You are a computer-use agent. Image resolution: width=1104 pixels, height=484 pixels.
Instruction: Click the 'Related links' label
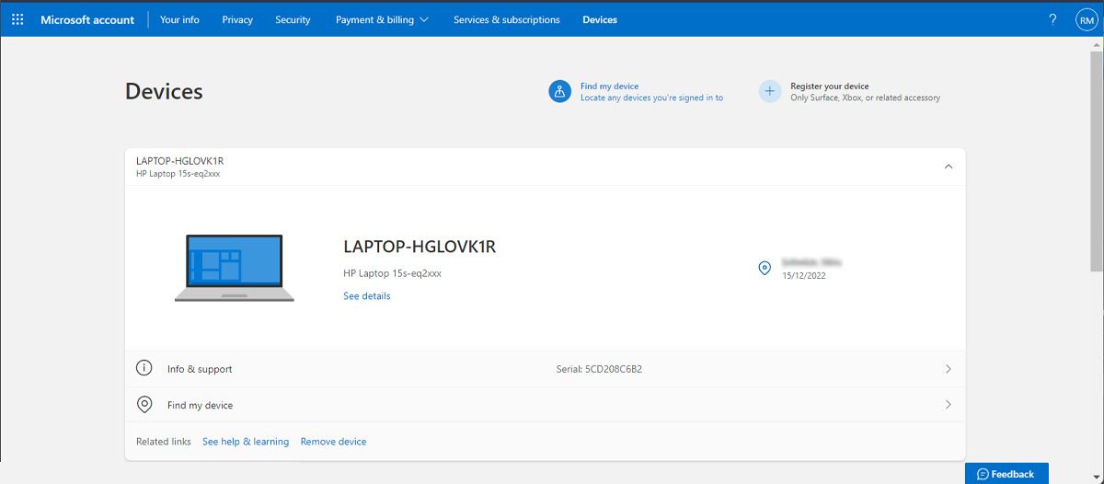click(x=164, y=442)
